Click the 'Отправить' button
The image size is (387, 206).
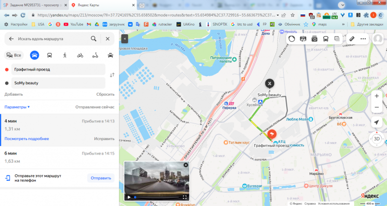click(101, 178)
